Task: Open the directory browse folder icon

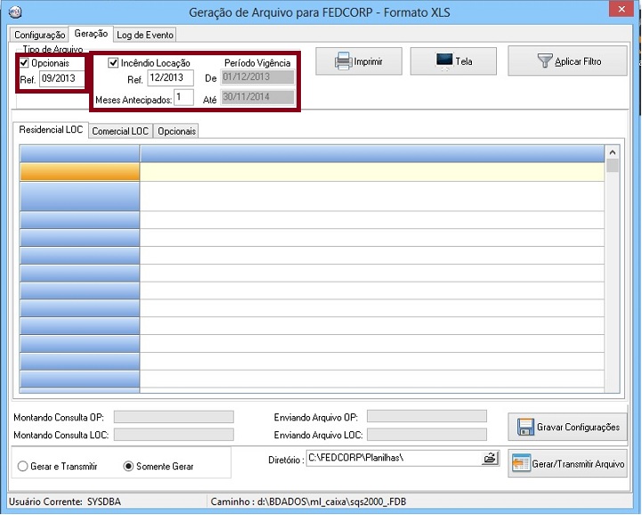Action: [490, 458]
